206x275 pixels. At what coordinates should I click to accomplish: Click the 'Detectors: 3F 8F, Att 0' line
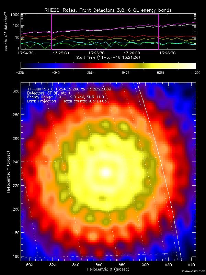[48, 93]
